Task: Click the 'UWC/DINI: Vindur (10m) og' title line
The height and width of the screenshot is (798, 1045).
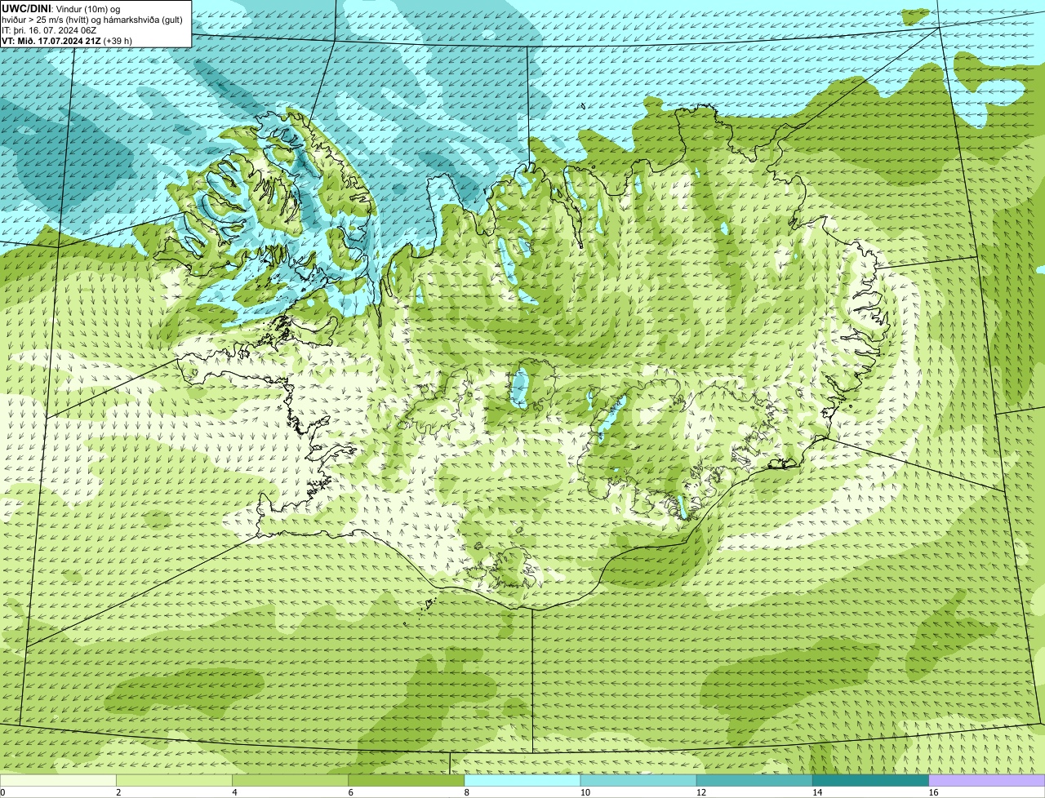Action: (x=61, y=8)
